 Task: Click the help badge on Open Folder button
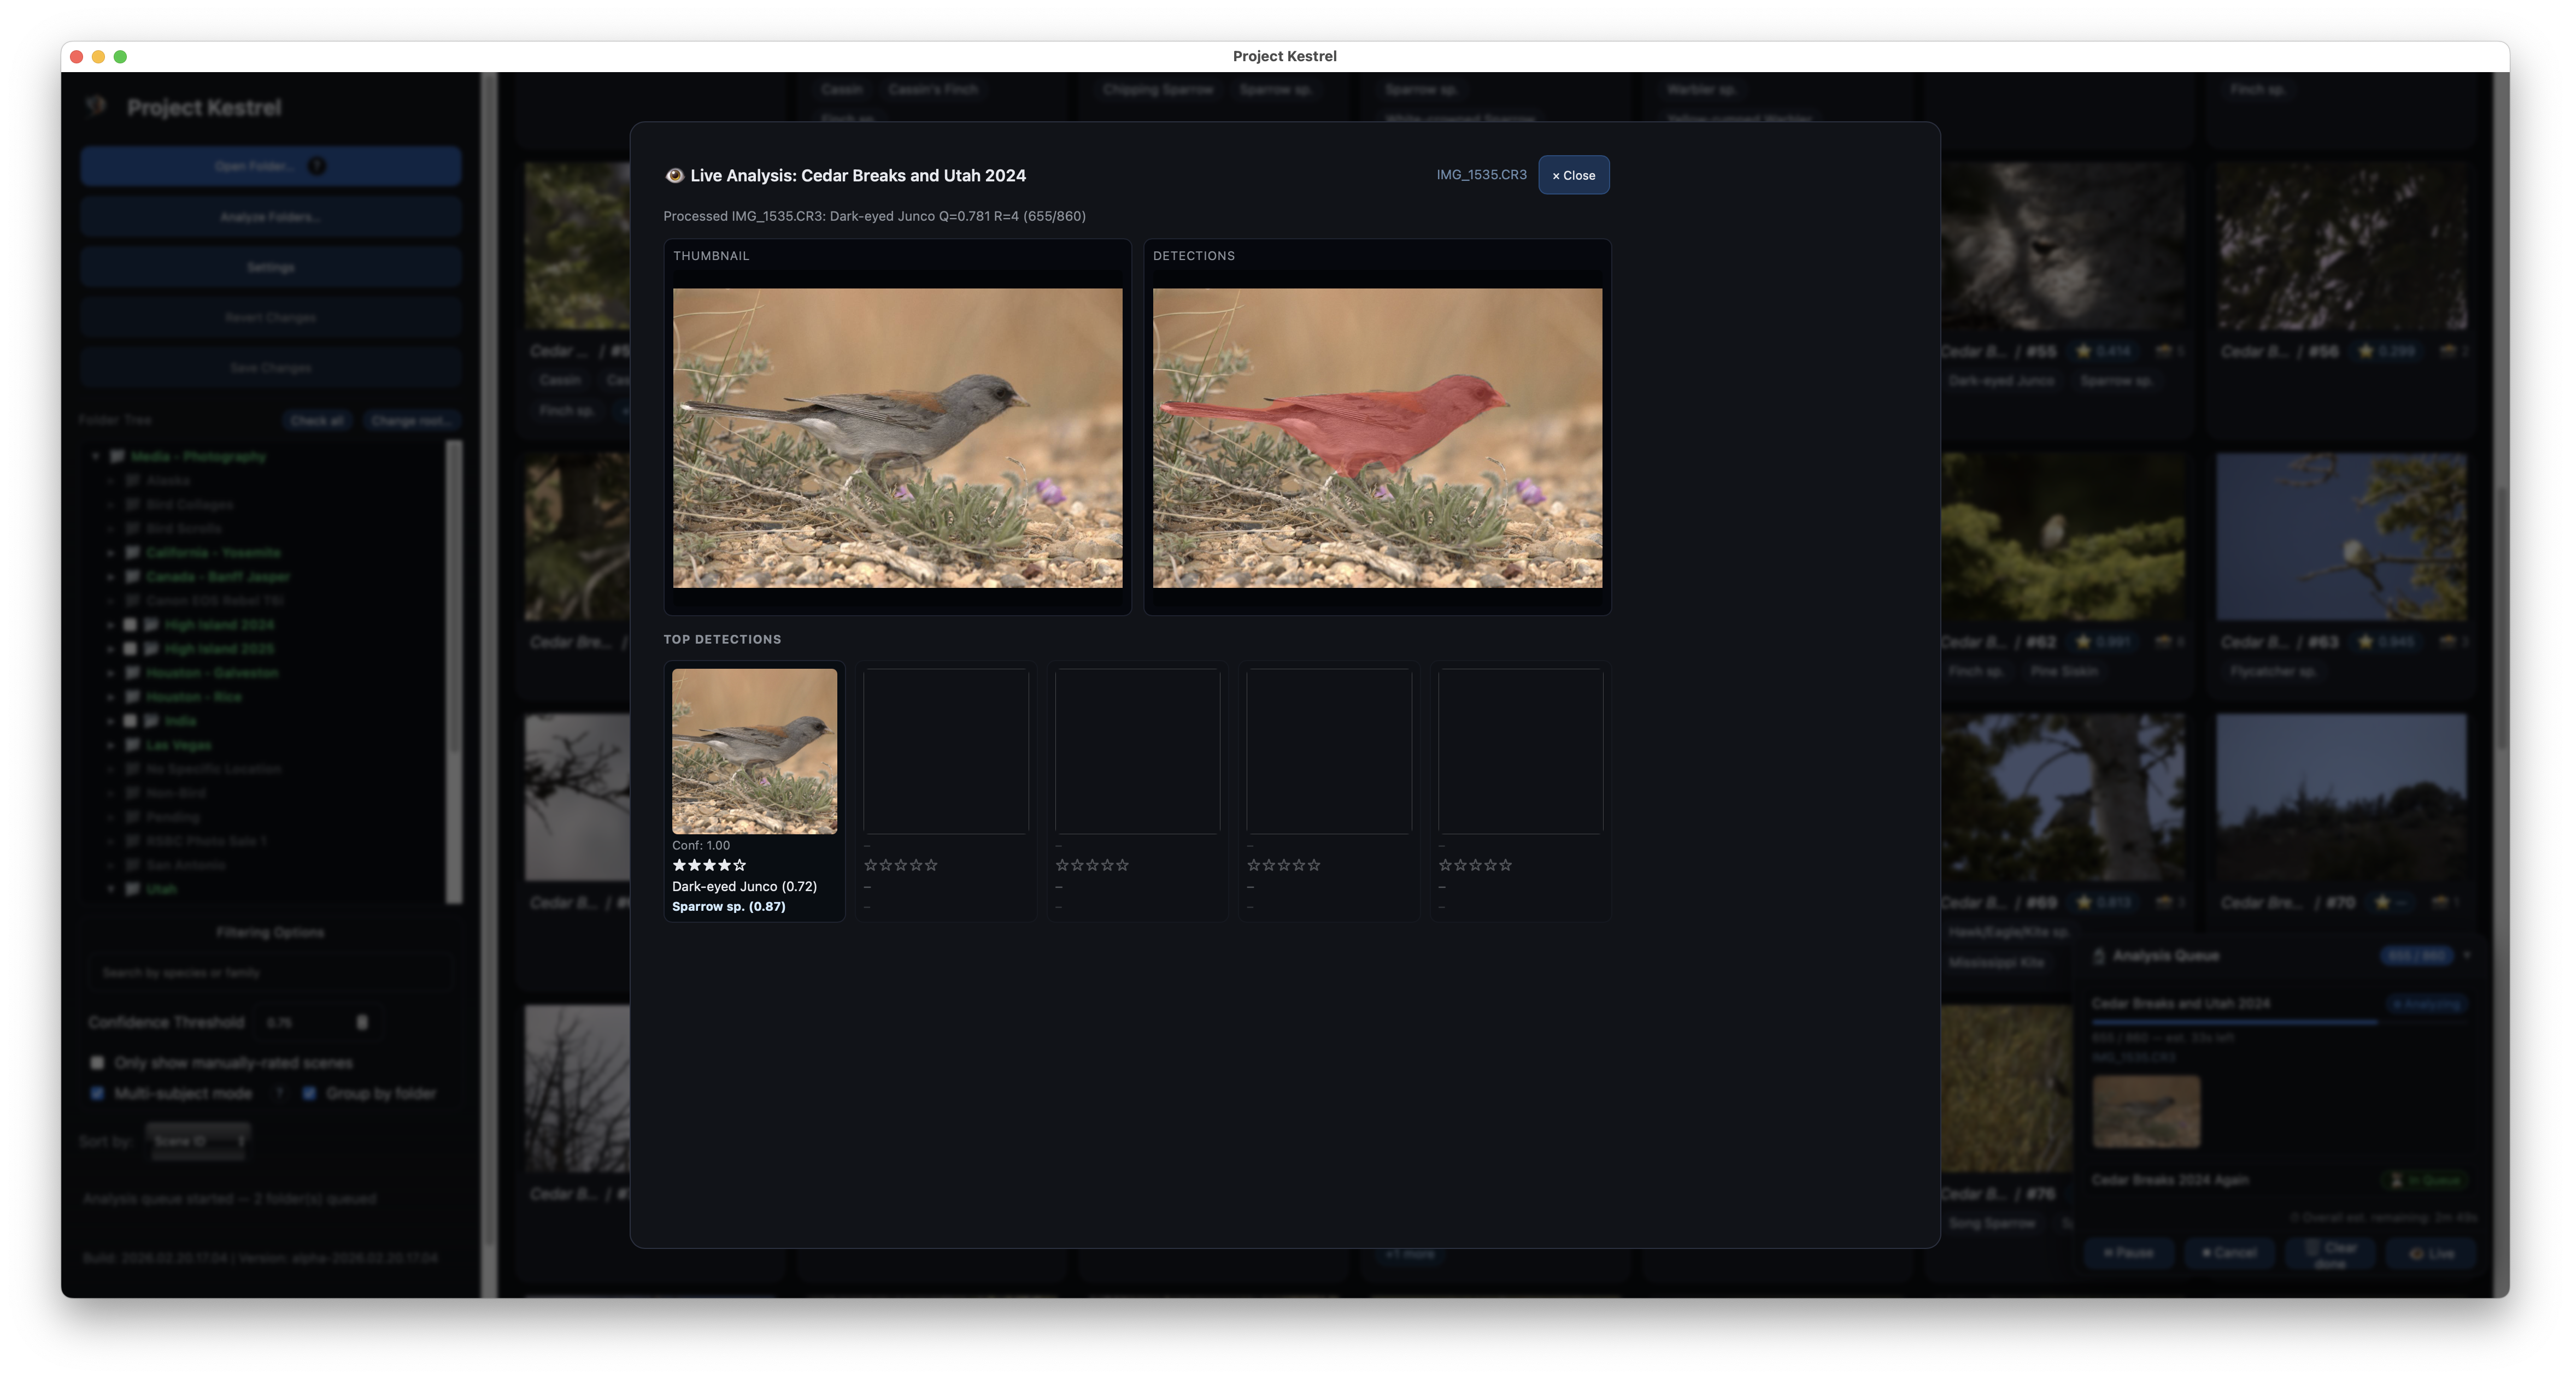click(318, 167)
